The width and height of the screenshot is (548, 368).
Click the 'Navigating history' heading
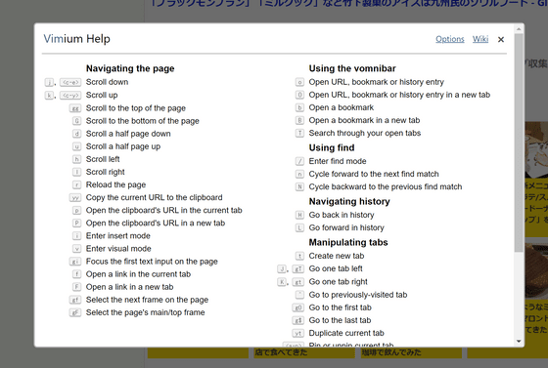point(349,201)
